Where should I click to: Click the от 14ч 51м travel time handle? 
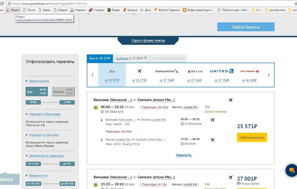33,184
